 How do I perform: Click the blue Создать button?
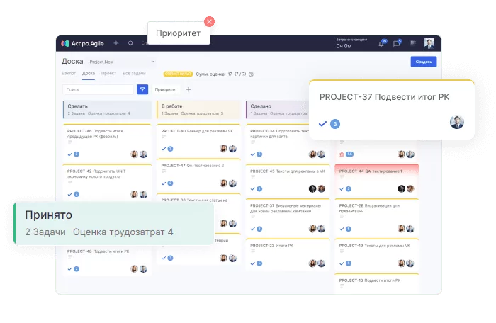pos(423,62)
